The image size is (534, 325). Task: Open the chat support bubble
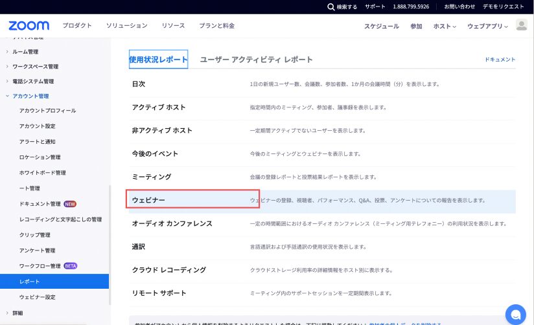pos(516,314)
